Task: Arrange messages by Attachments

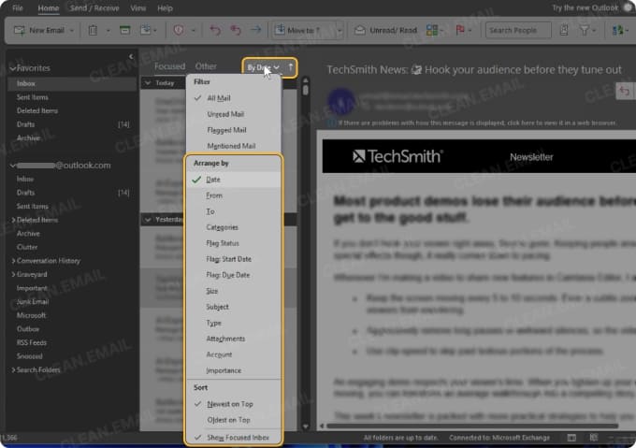Action: [x=233, y=339]
